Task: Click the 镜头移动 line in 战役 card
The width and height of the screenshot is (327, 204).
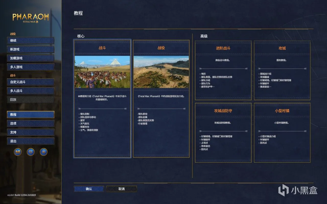Action: pyautogui.click(x=142, y=114)
